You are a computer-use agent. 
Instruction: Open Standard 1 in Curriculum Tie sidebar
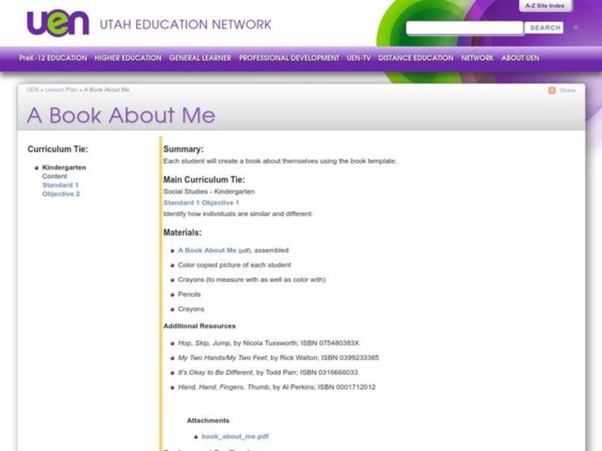tap(60, 185)
